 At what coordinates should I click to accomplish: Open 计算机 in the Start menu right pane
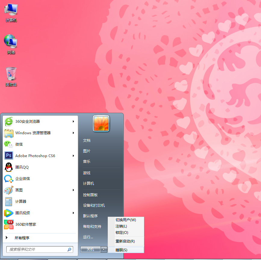89,184
